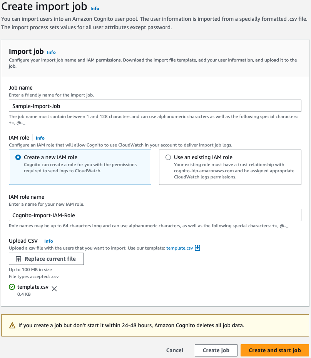Click the green checkmark beside template.csv

pos(12,287)
